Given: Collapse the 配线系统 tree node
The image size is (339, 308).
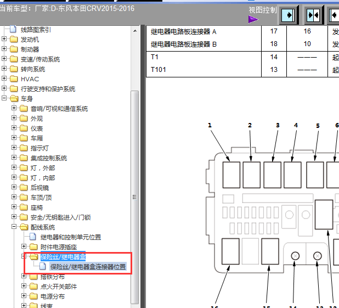Looking at the screenshot, I should pyautogui.click(x=14, y=227).
